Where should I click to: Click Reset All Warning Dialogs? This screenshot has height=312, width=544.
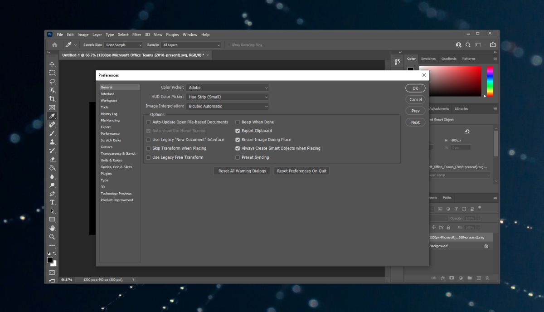click(242, 171)
